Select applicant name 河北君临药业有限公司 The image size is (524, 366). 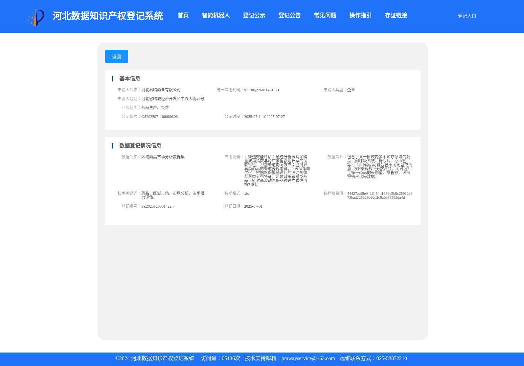coord(161,90)
